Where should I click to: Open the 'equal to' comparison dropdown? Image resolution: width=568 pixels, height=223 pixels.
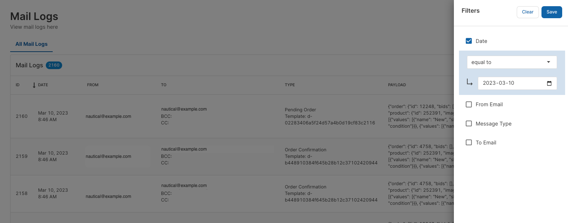click(512, 62)
